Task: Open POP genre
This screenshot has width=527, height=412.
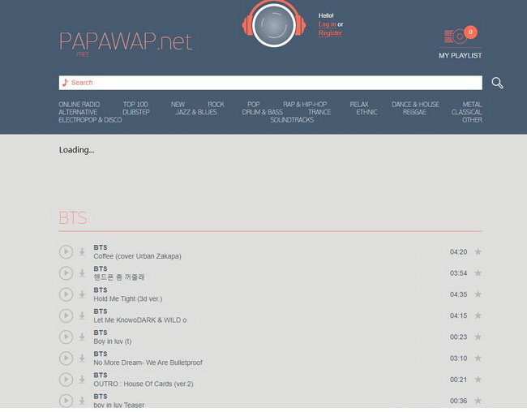Action: (x=254, y=105)
